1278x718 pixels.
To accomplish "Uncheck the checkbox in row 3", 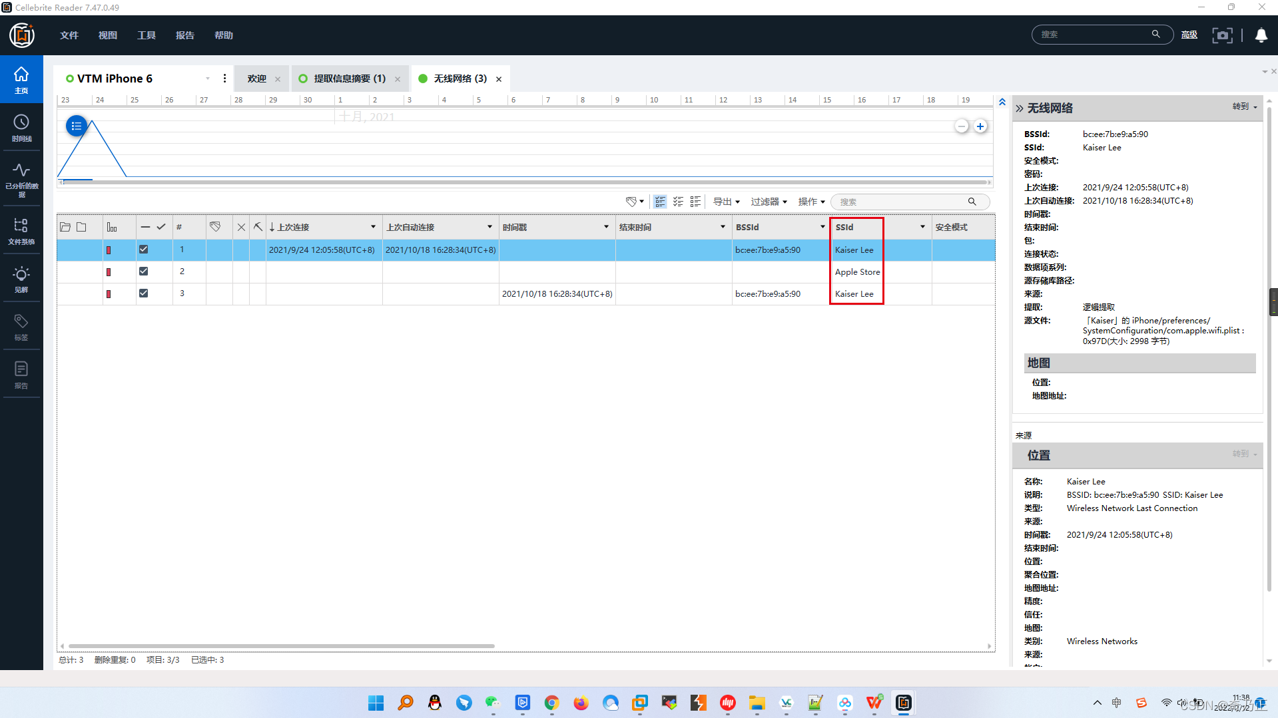I will [x=143, y=293].
